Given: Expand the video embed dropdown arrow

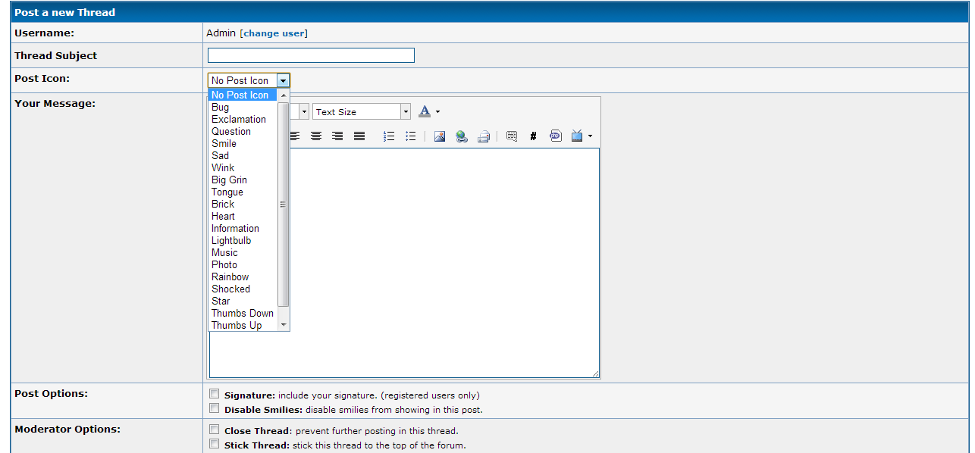Looking at the screenshot, I should click(590, 137).
